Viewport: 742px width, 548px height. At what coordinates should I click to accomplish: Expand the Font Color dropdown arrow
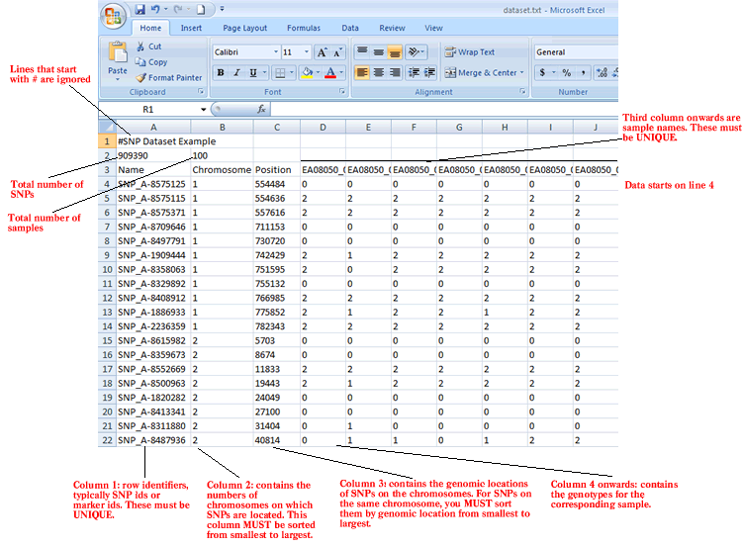click(x=341, y=73)
